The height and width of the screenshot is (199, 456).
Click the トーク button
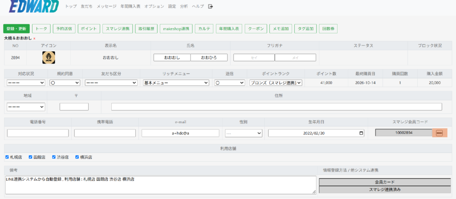41,28
